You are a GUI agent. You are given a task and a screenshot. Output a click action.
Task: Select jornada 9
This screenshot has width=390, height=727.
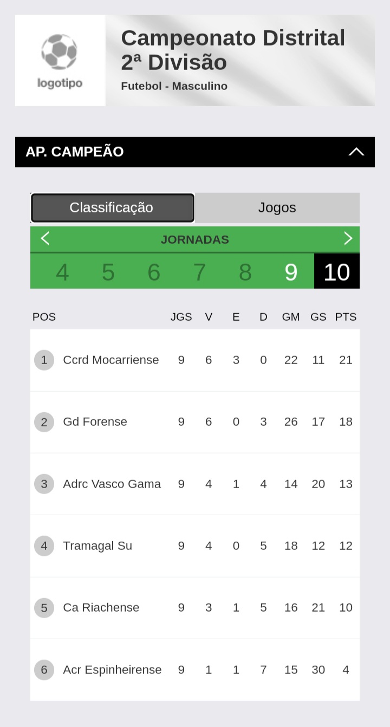[x=291, y=272]
